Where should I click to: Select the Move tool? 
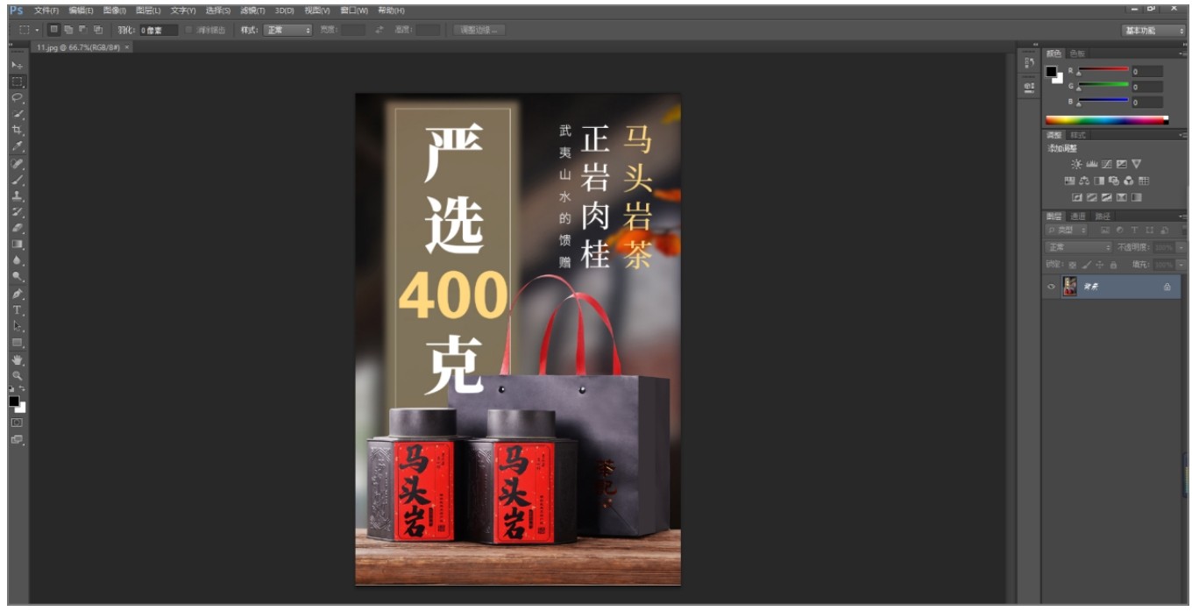click(18, 66)
